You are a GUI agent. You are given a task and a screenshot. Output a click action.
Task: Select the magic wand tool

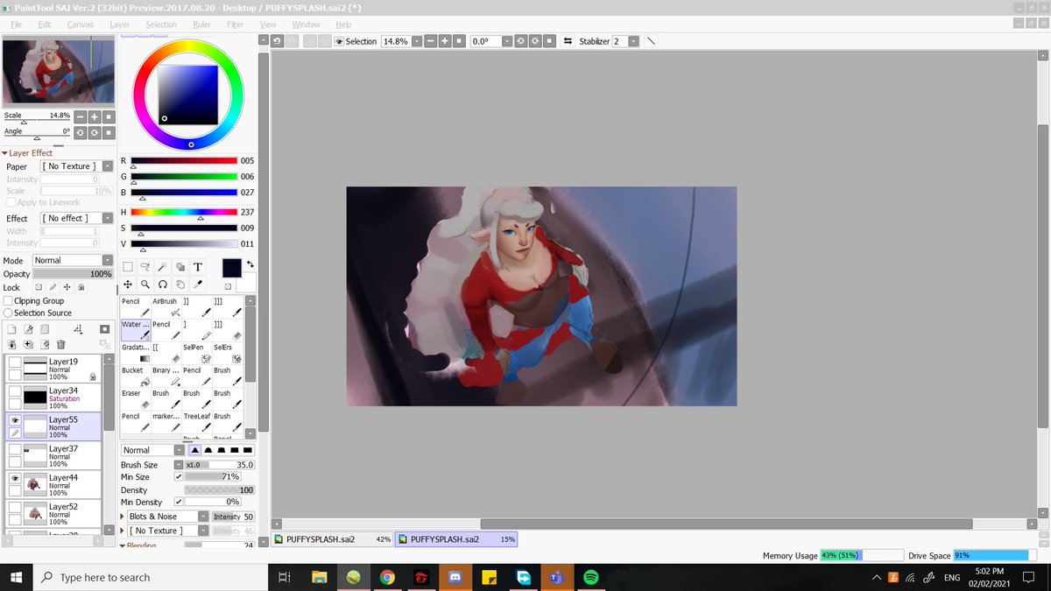(x=163, y=267)
